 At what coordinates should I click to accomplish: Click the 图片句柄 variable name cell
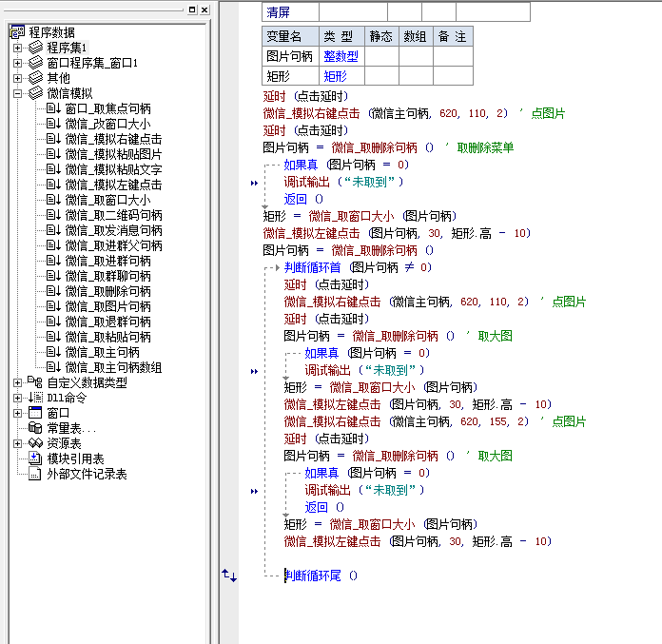coord(290,56)
